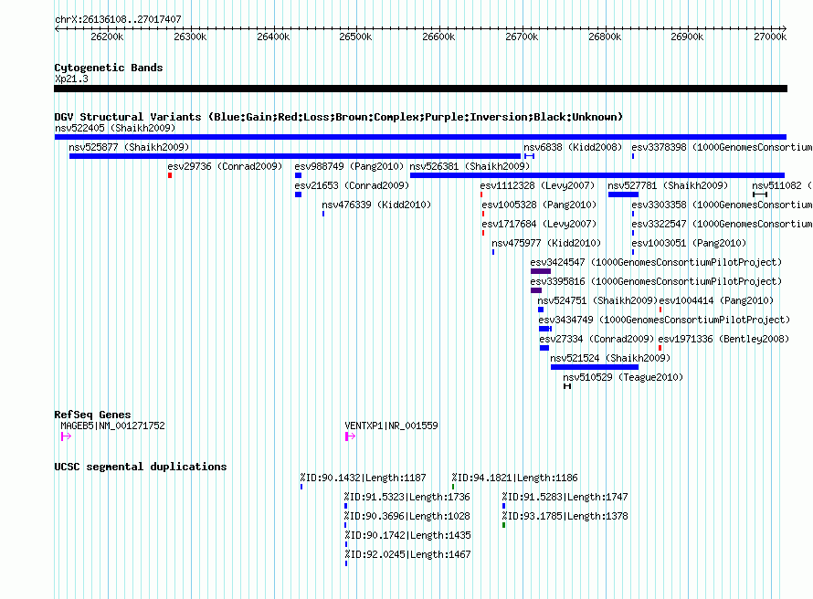
Task: Click the esv3303358 blue marker
Action: 632,214
